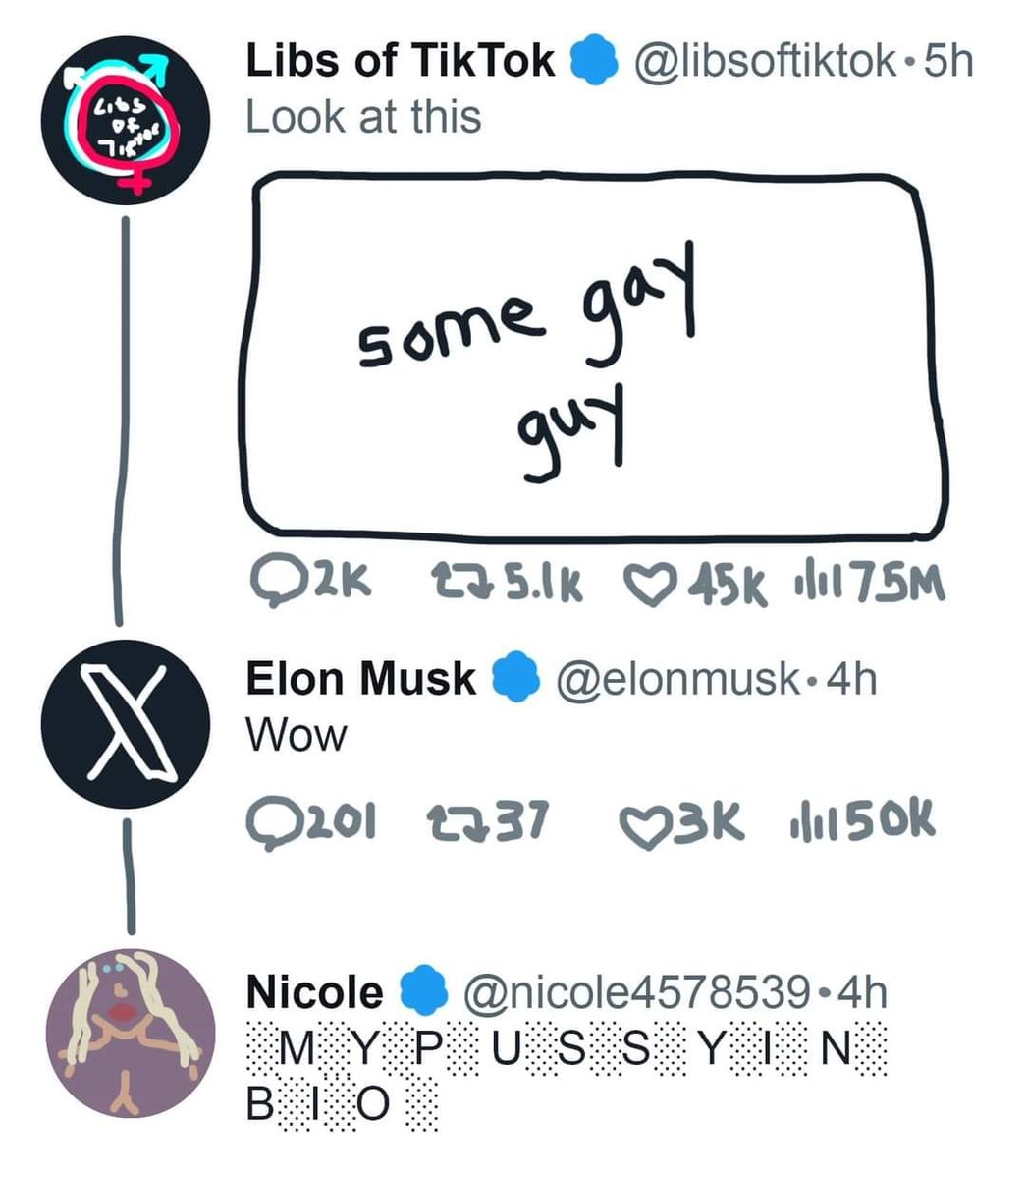Image resolution: width=1026 pixels, height=1179 pixels.
Task: Click the 'Look at this' tweet text
Action: pyautogui.click(x=363, y=117)
